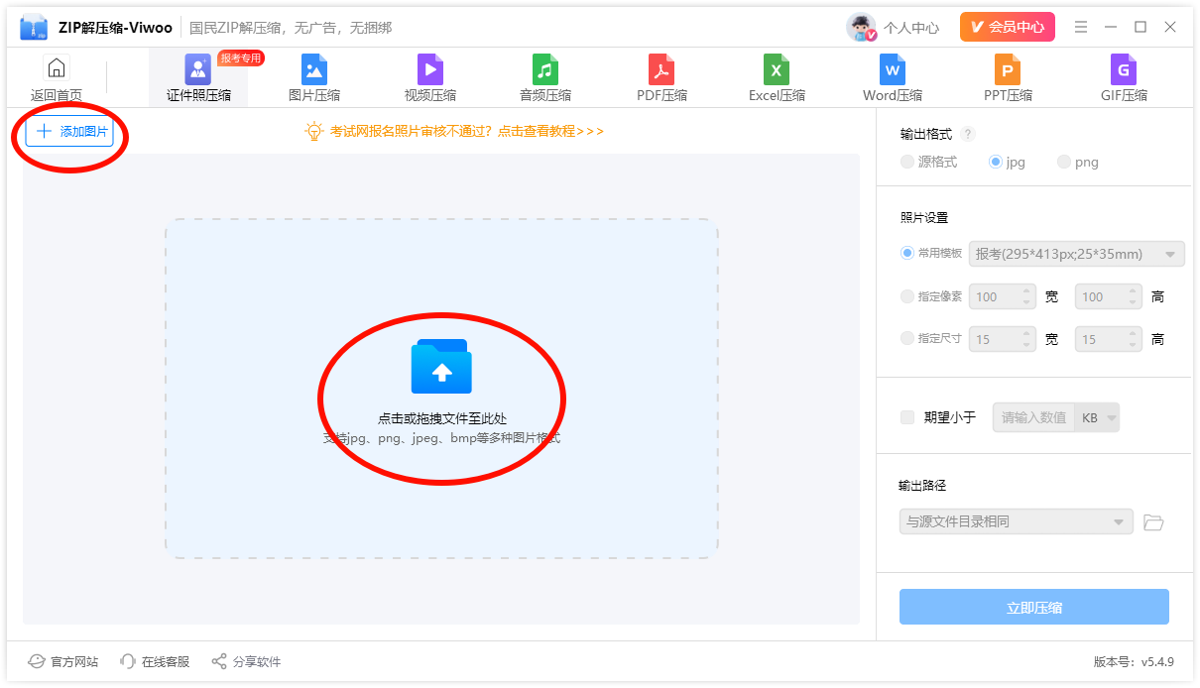
Task: Open the image compression icon
Action: [314, 69]
